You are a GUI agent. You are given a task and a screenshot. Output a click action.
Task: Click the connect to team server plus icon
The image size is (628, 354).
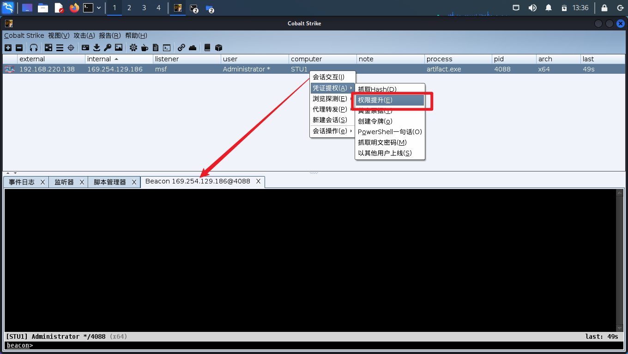coord(8,47)
